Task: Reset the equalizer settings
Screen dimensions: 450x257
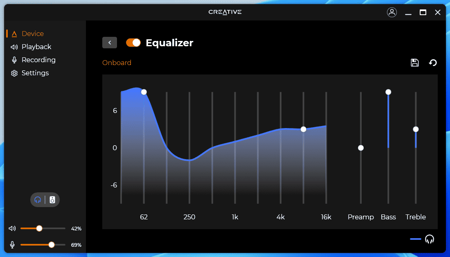Action: (433, 63)
